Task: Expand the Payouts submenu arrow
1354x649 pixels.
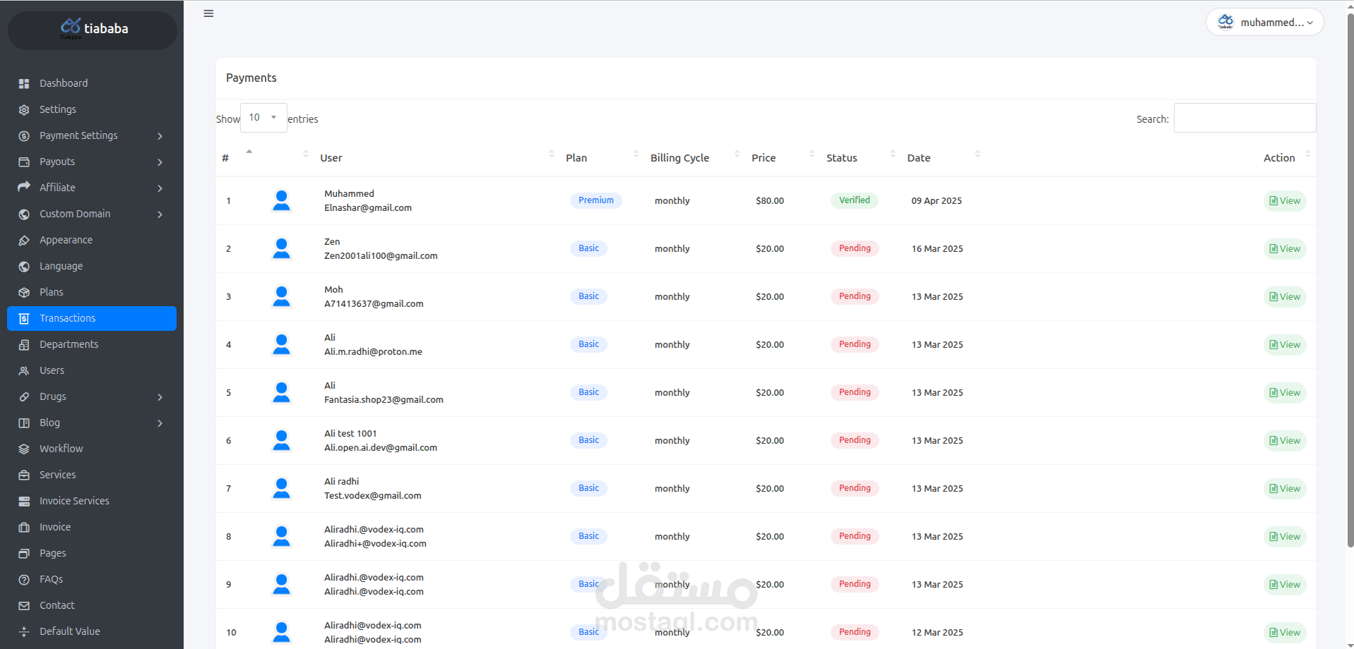Action: coord(160,162)
